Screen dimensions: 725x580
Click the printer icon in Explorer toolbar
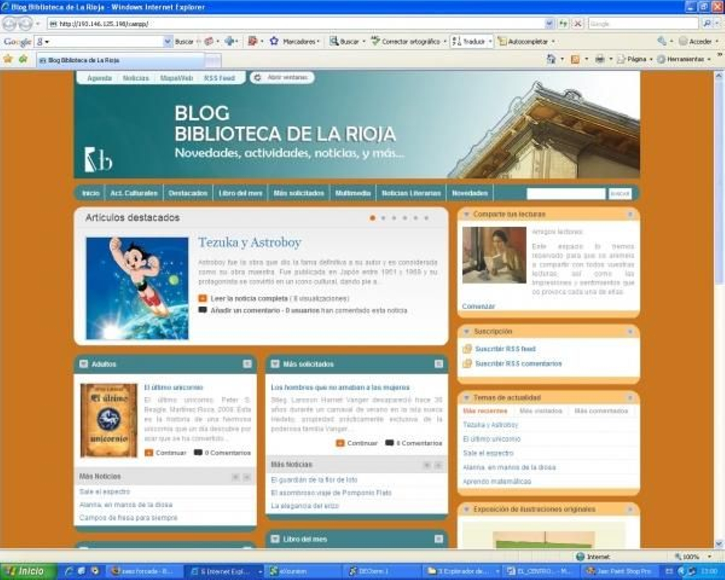click(x=599, y=59)
